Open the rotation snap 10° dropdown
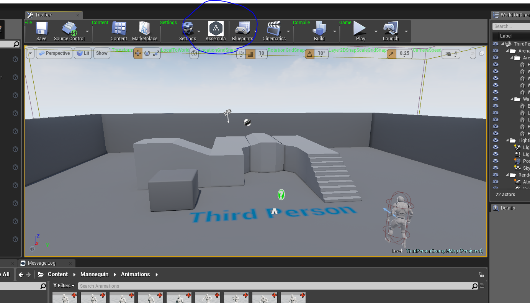 [321, 54]
